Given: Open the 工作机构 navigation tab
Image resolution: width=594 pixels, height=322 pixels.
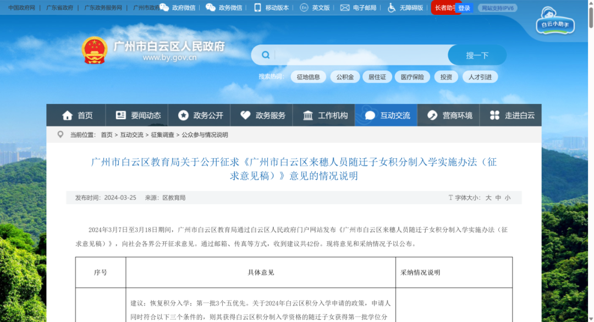Looking at the screenshot, I should pos(324,115).
